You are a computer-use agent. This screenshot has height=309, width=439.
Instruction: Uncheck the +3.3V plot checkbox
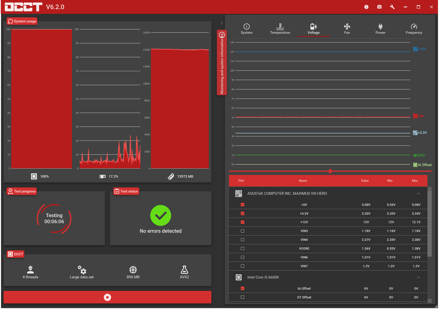tap(243, 213)
